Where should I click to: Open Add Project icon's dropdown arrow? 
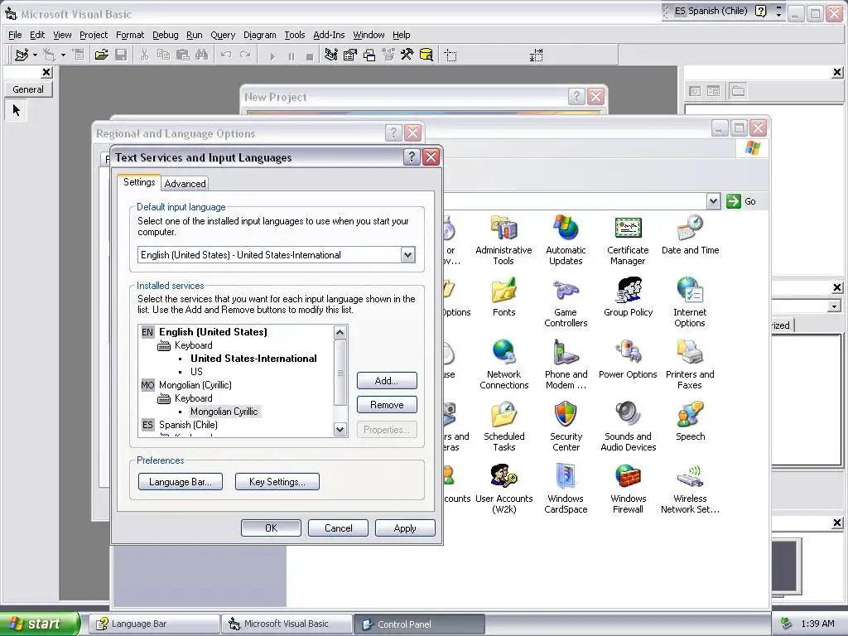click(35, 55)
